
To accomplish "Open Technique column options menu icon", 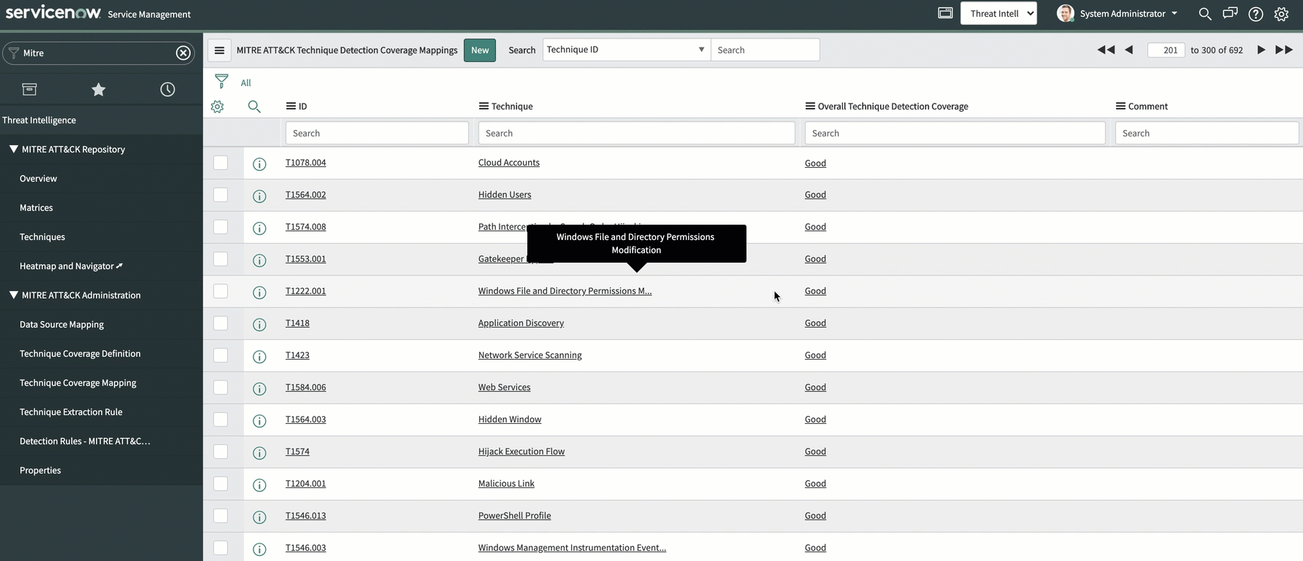I will [484, 106].
